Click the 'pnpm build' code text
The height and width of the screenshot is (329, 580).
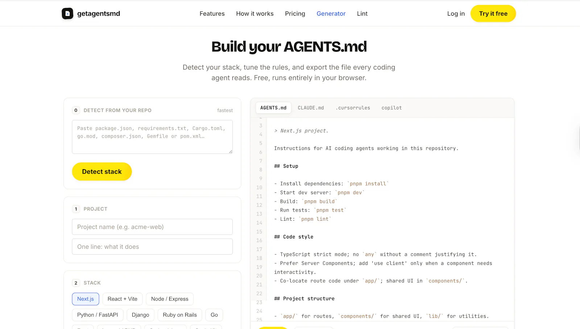pos(319,201)
